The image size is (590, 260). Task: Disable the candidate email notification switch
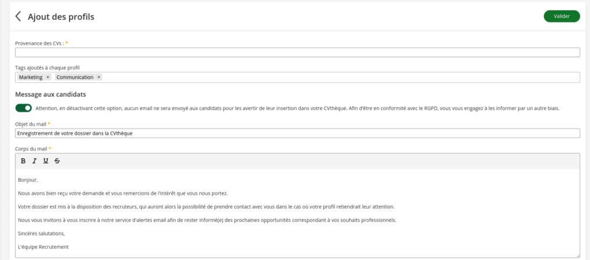[24, 108]
